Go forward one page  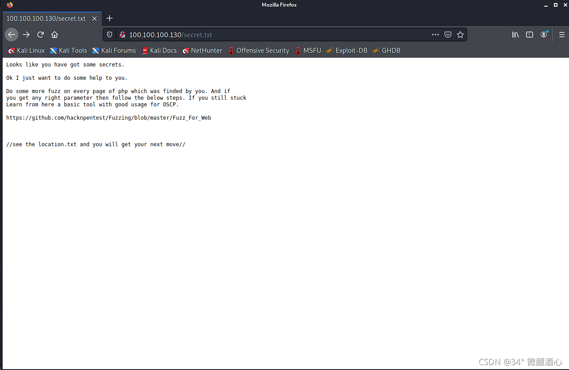pyautogui.click(x=26, y=35)
